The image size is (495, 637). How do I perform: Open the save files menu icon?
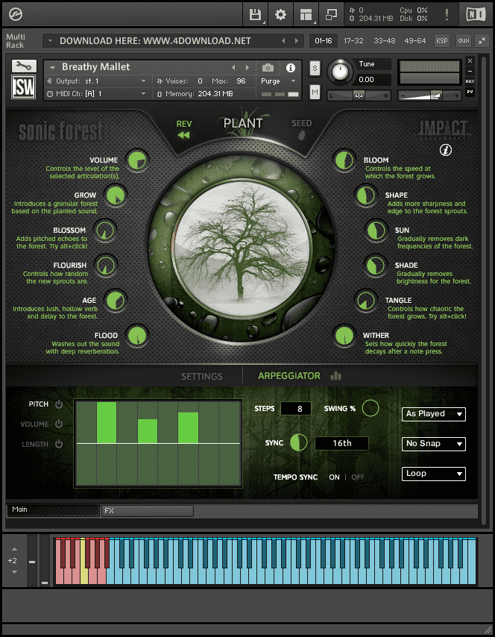click(x=255, y=15)
